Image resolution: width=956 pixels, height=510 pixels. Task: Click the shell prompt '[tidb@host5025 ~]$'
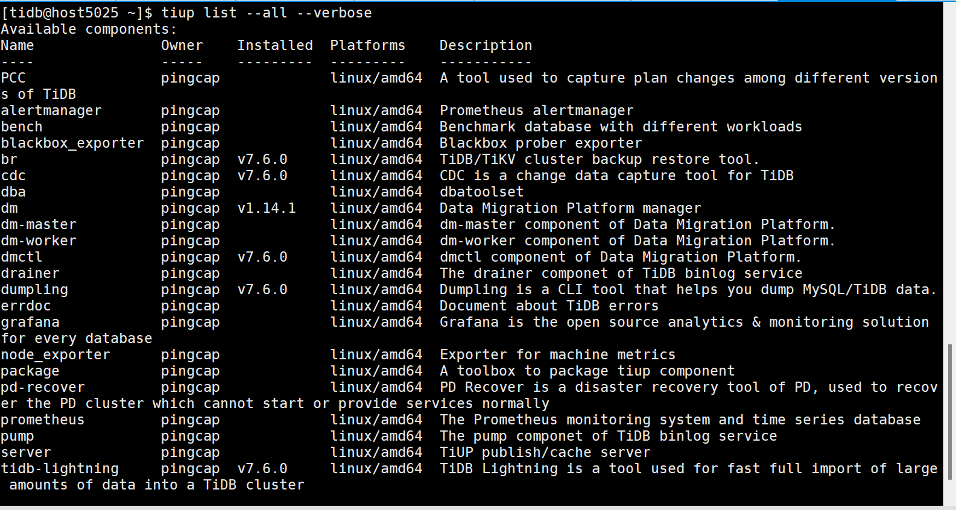coord(77,13)
